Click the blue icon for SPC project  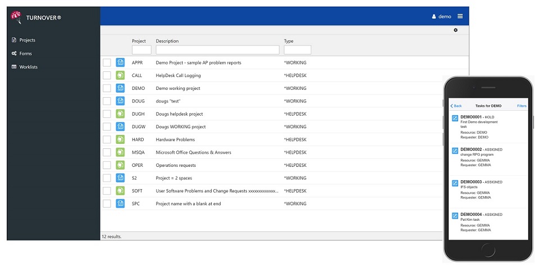(120, 203)
